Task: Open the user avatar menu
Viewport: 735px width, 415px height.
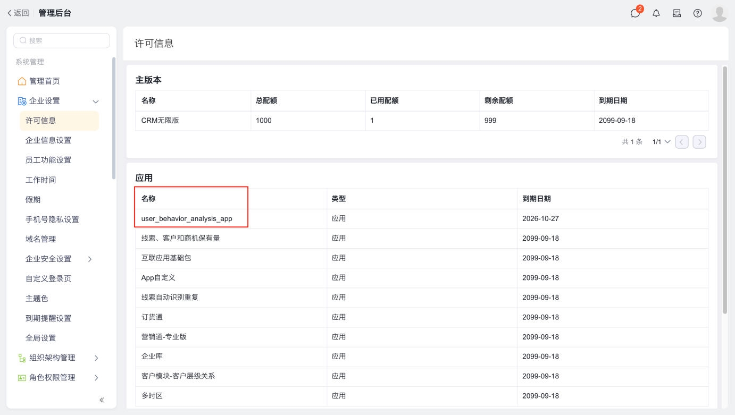Action: (x=720, y=14)
